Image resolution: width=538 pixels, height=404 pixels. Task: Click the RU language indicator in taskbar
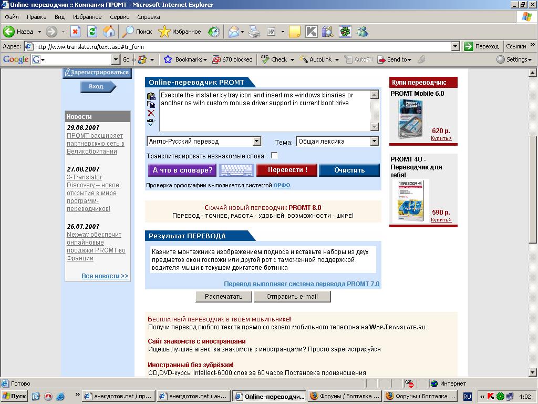coord(467,397)
